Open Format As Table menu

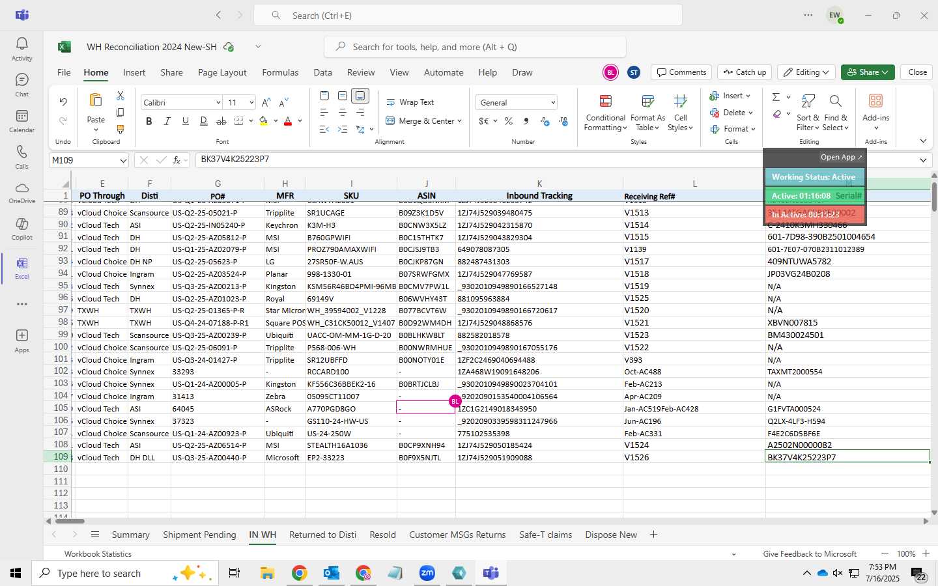click(x=647, y=113)
